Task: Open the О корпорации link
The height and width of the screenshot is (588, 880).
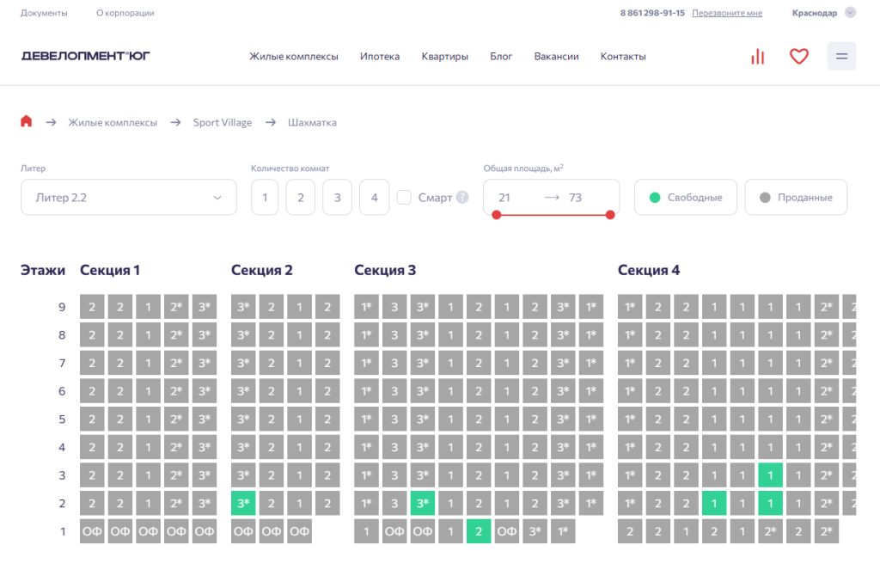Action: pyautogui.click(x=125, y=13)
